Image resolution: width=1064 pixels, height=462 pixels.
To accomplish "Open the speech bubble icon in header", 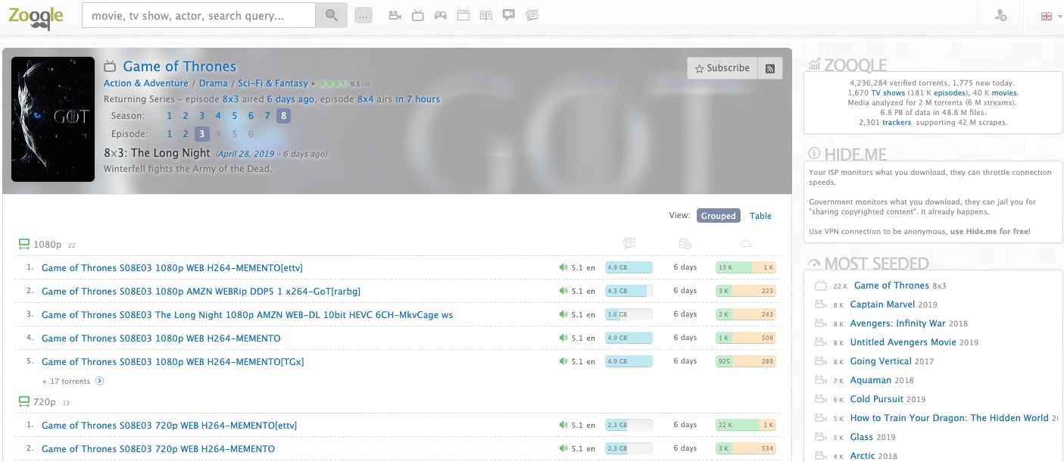I will [x=509, y=15].
